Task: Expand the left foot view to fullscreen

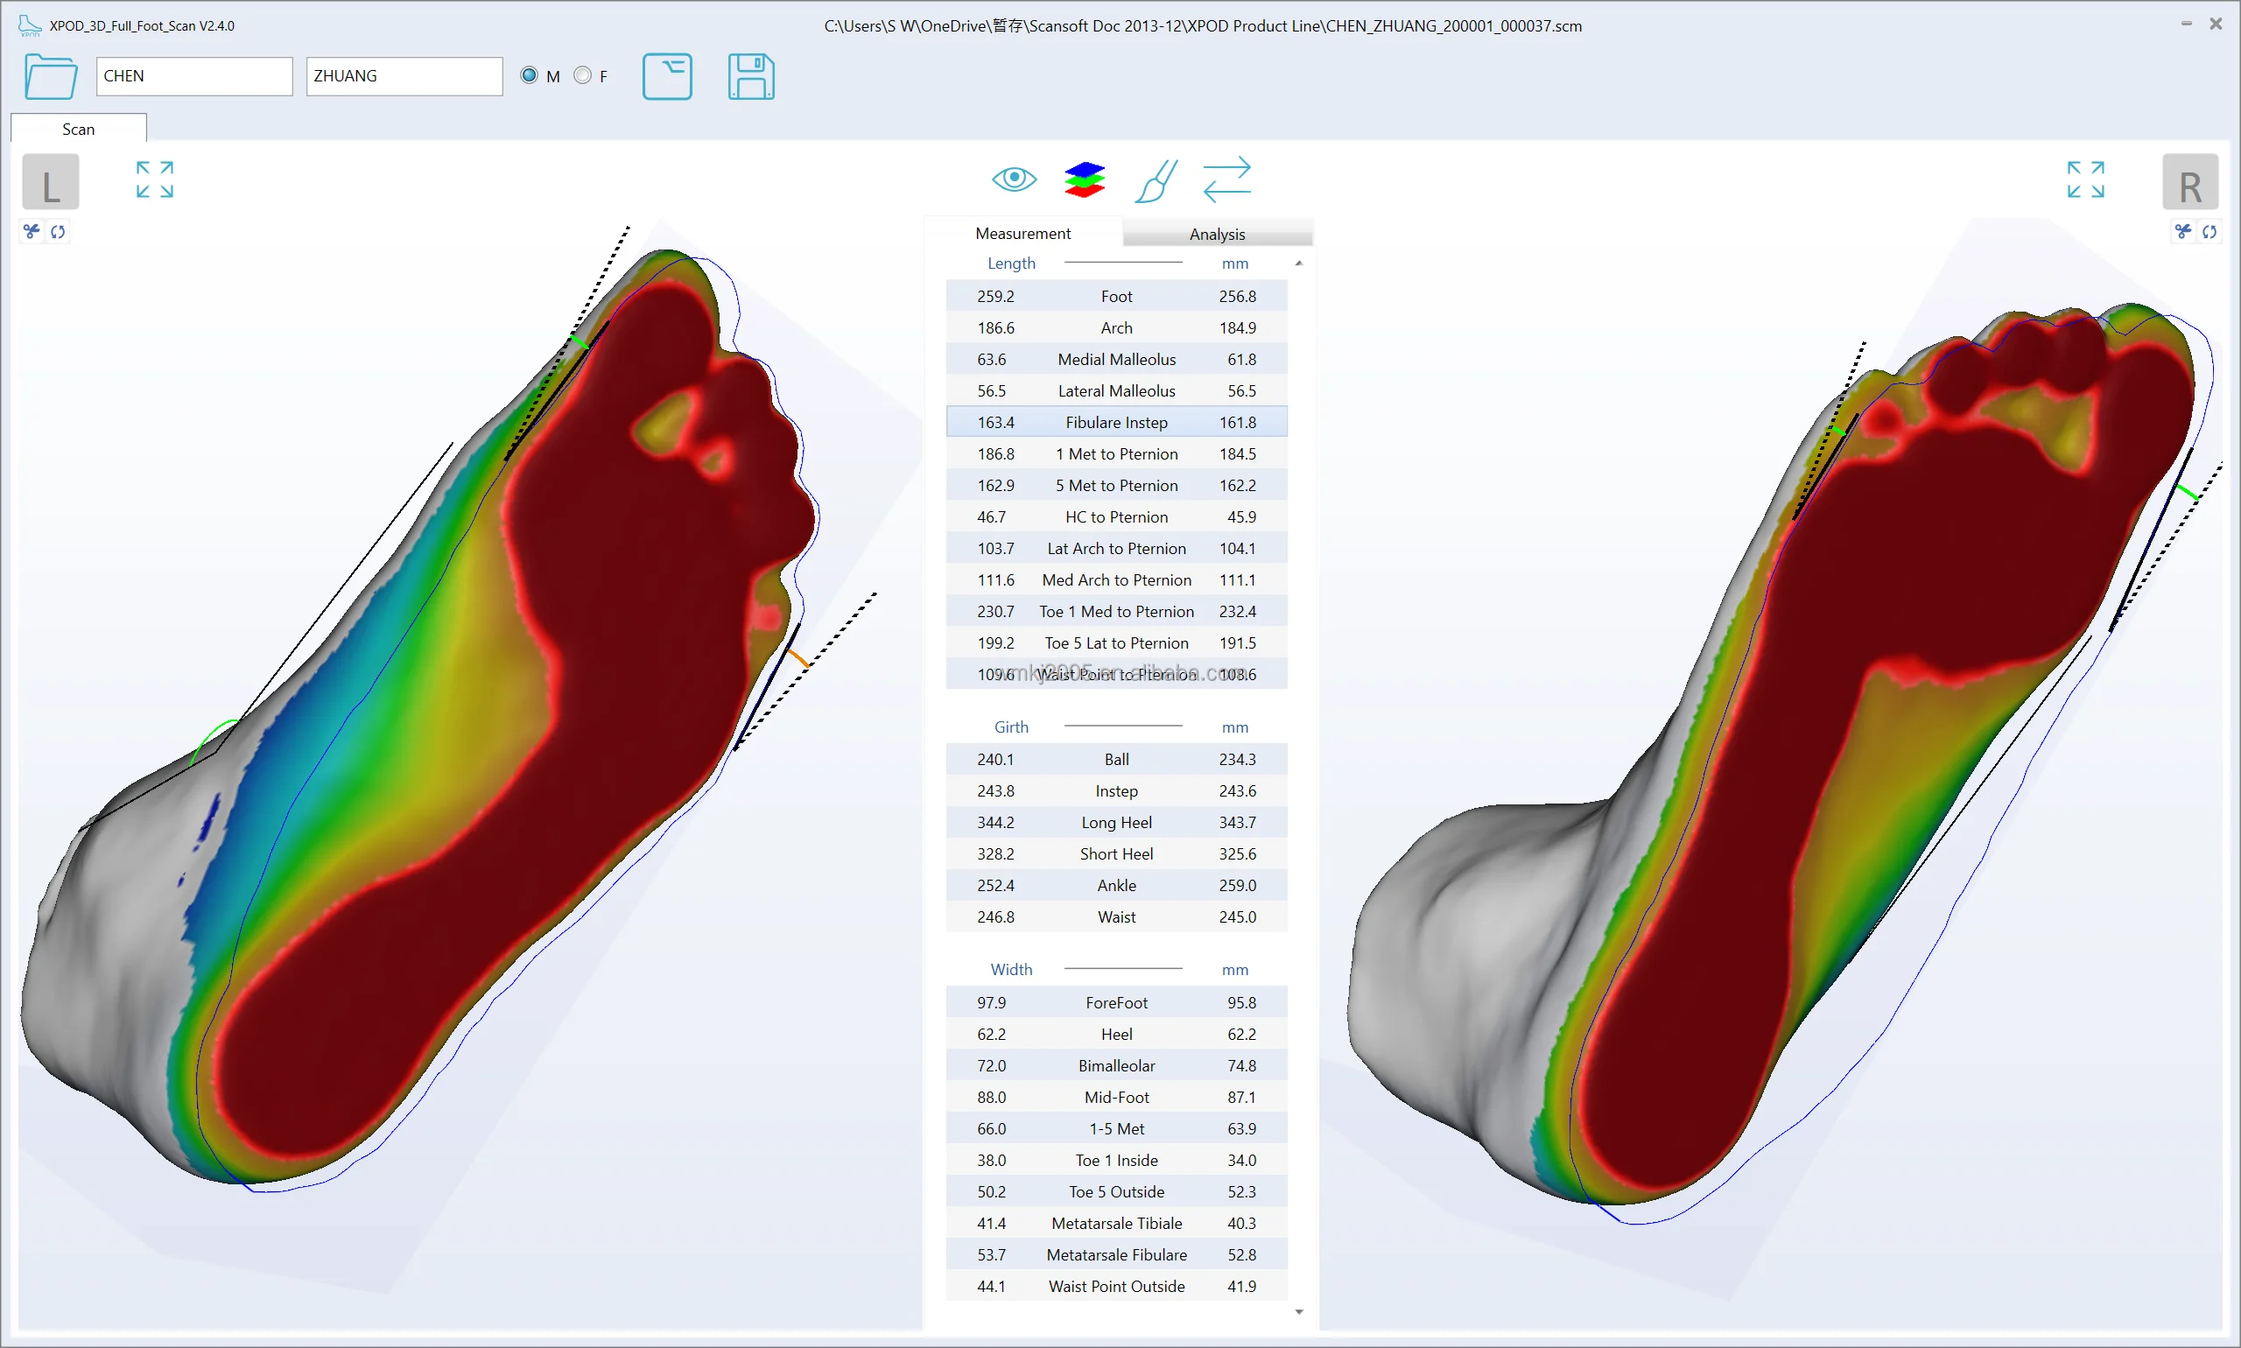Action: coord(154,179)
